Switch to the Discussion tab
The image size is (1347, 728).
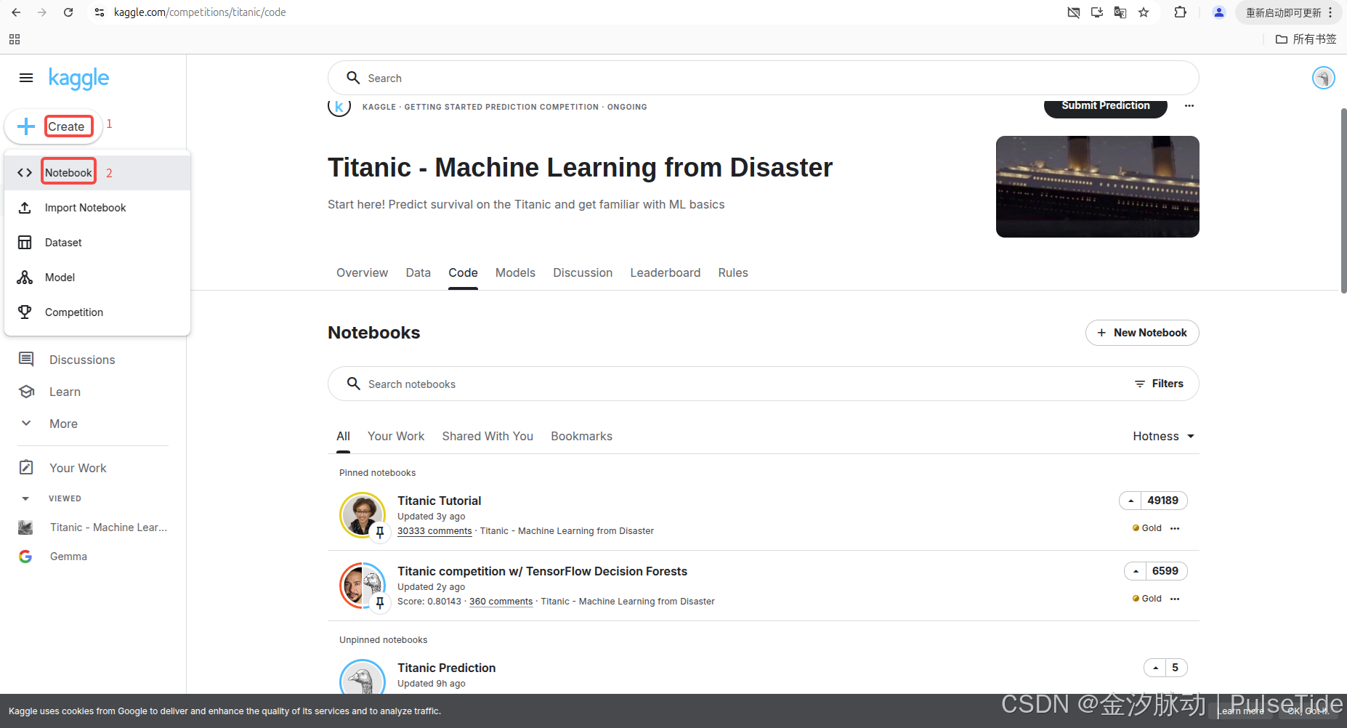[583, 272]
